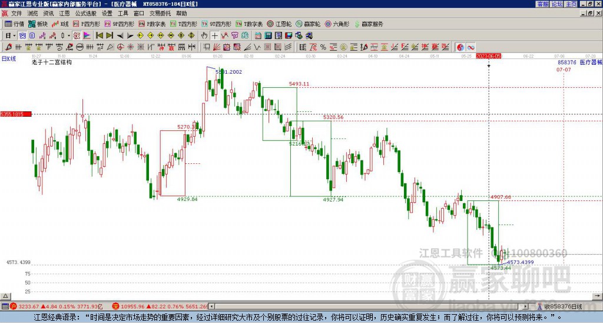
Task: Open the calculator icon
Action: (268, 36)
